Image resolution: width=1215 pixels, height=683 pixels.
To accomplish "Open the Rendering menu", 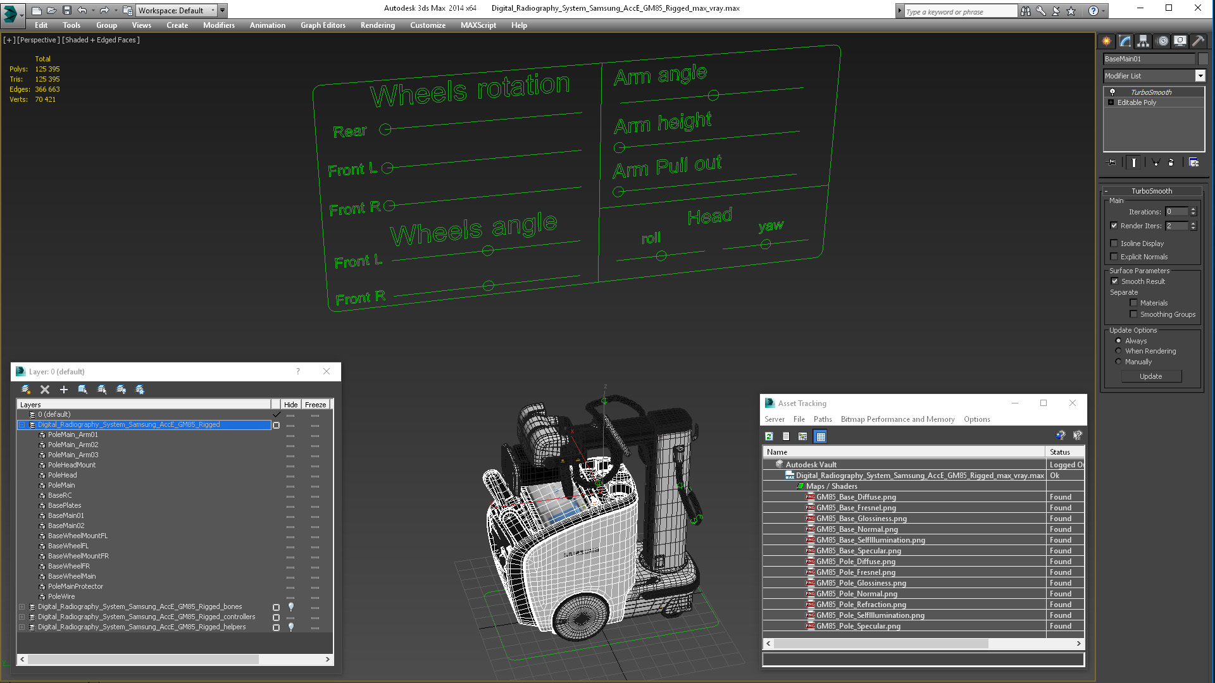I will (377, 25).
